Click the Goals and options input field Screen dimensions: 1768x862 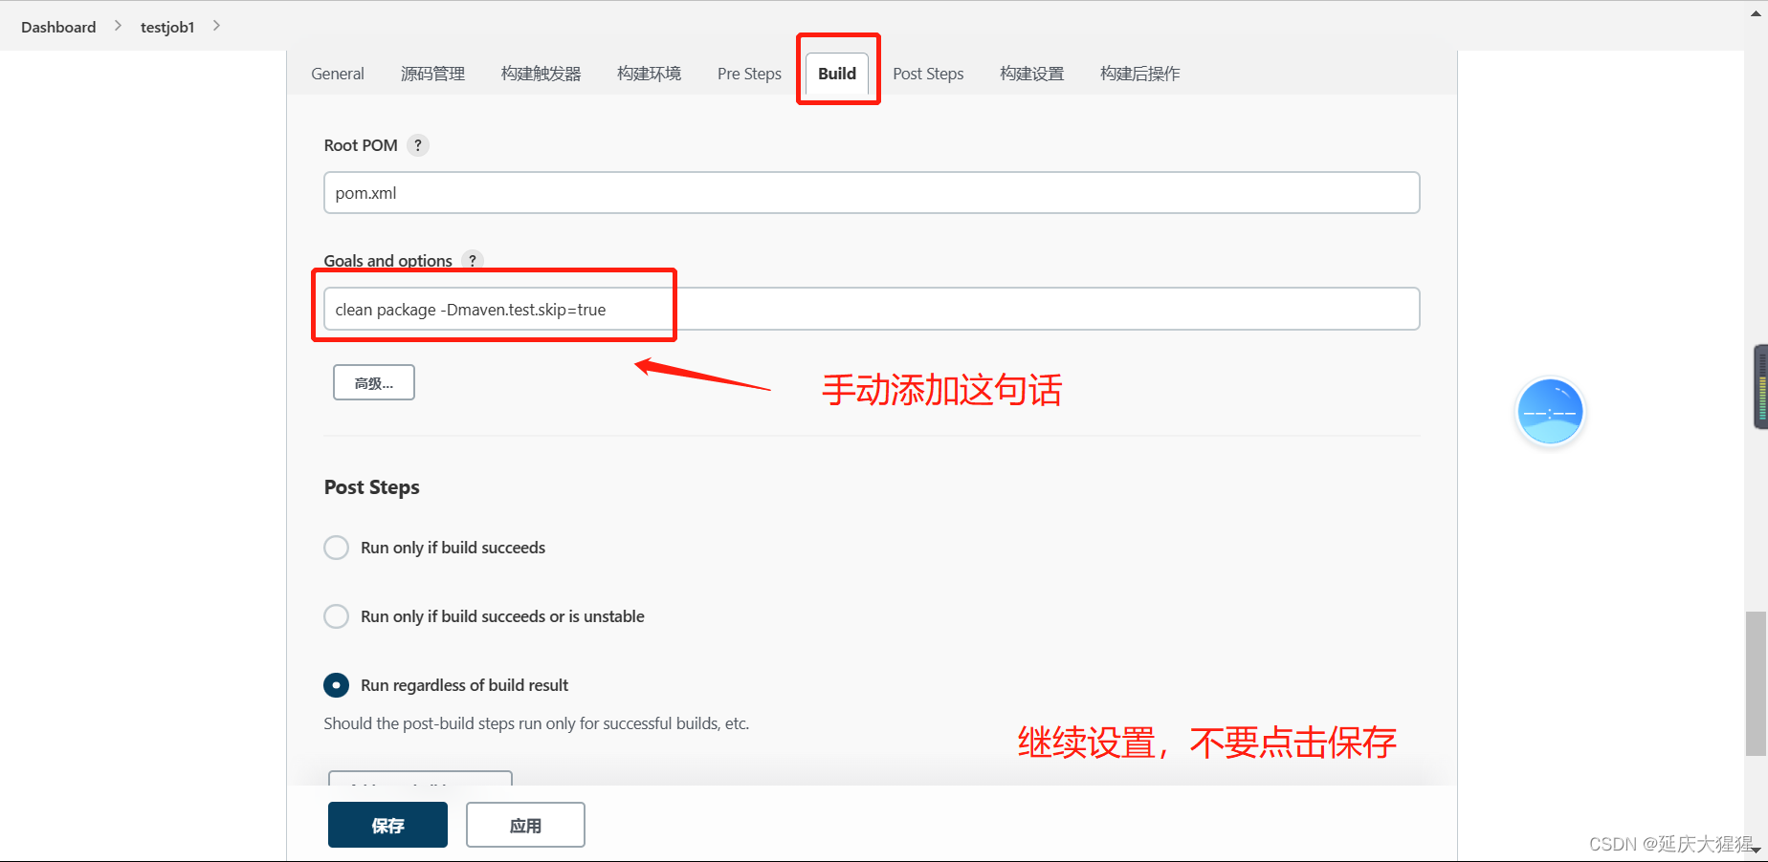(x=872, y=309)
